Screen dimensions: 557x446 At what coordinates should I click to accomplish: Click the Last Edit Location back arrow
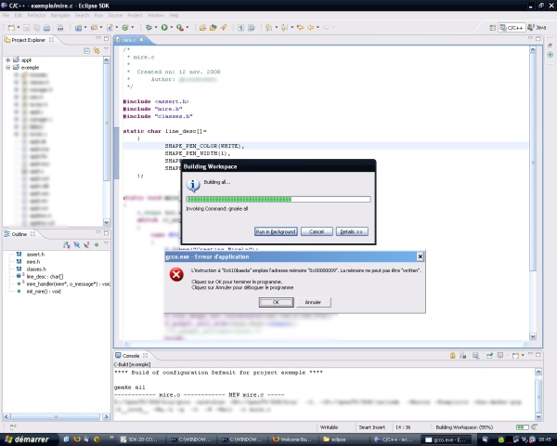pos(300,27)
